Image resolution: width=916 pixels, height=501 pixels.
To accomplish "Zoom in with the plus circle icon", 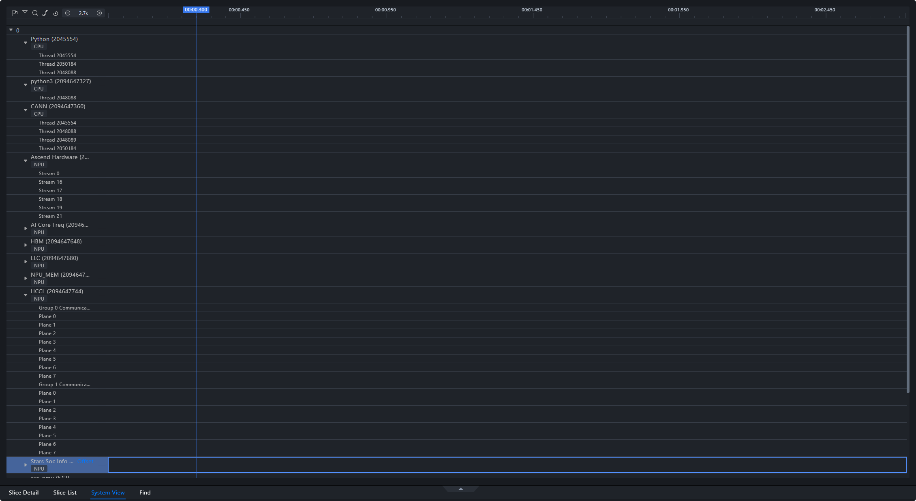I will pyautogui.click(x=99, y=13).
